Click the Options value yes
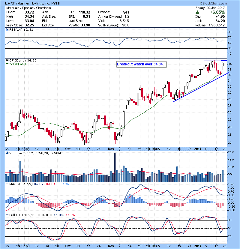 (x=126, y=12)
